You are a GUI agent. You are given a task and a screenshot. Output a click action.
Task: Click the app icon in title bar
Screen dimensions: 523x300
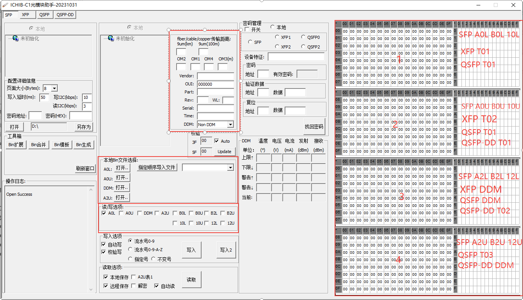tap(5, 5)
